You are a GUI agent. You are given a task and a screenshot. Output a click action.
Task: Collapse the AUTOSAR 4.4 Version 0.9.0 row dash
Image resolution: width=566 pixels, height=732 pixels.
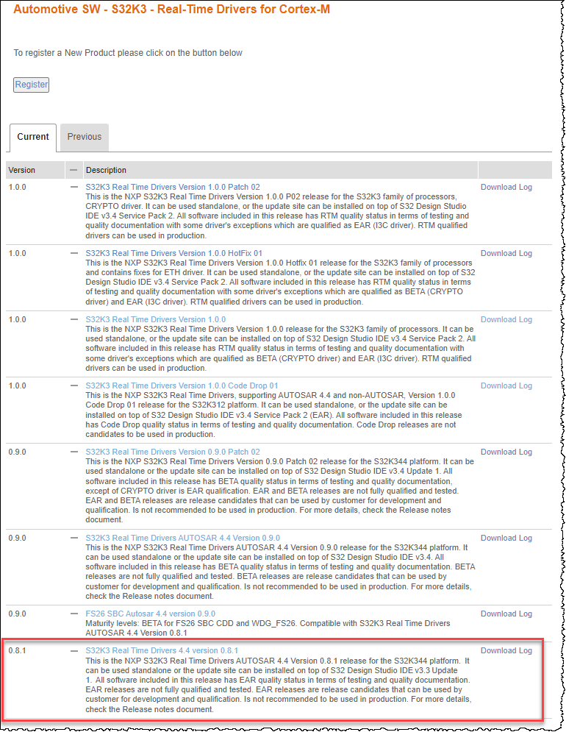pos(74,538)
